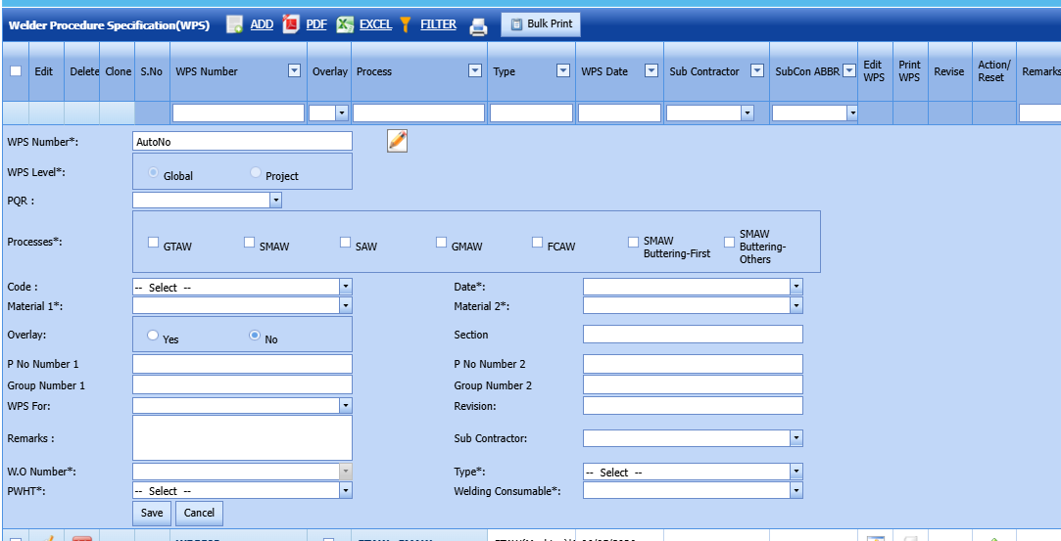Click the PDF export icon
1061x541 pixels.
click(291, 25)
